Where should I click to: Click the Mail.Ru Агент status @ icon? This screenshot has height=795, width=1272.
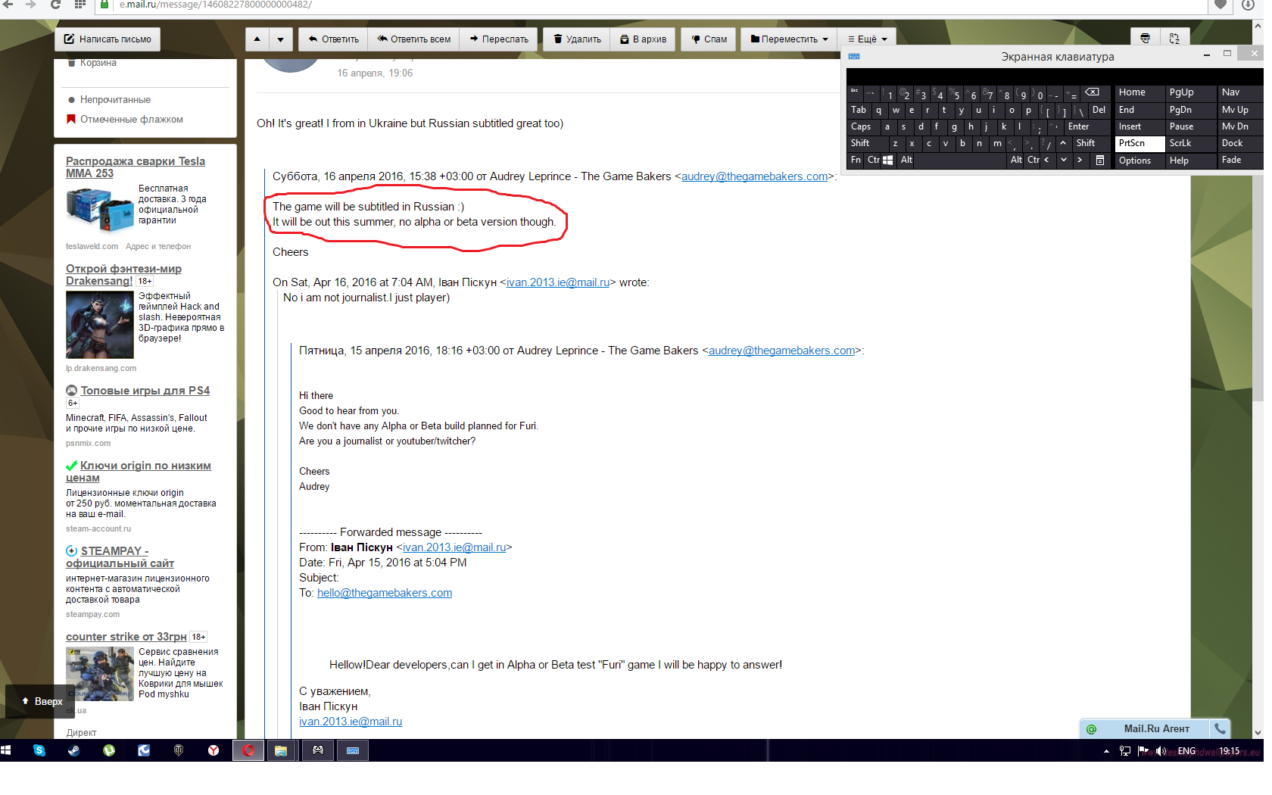point(1091,729)
